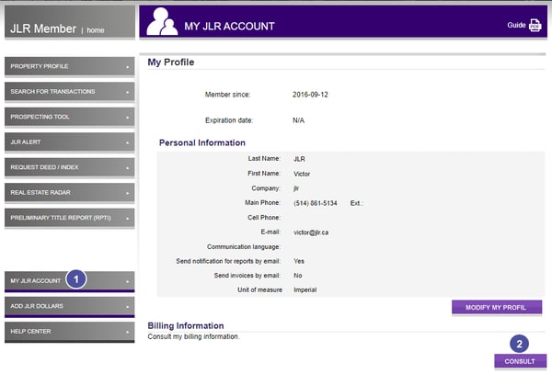Click the My JLR Account people icon

[x=162, y=21]
